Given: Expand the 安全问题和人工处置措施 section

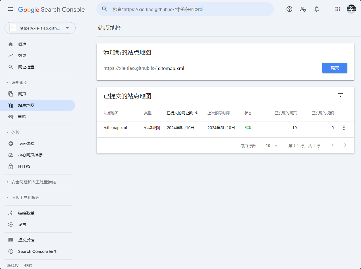Looking at the screenshot, I should pyautogui.click(x=31, y=182).
